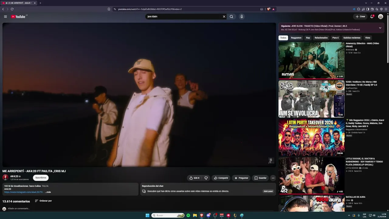389x219 pixels.
Task: Click the magnifier search button
Action: 231,17
